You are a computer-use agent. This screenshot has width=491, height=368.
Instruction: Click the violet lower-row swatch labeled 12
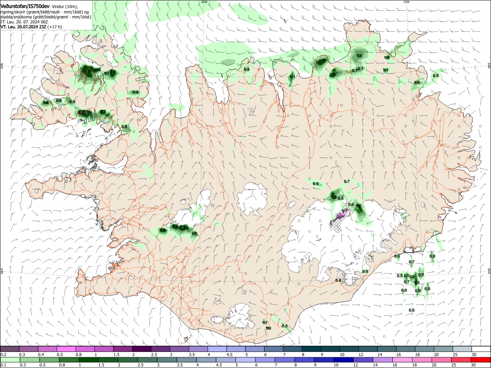click(362, 360)
